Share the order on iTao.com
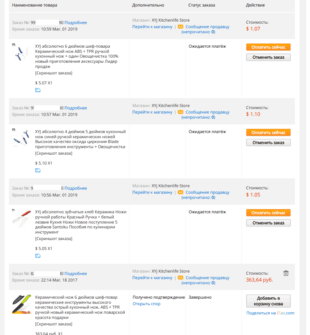This screenshot has width=310, height=335. pyautogui.click(x=270, y=313)
